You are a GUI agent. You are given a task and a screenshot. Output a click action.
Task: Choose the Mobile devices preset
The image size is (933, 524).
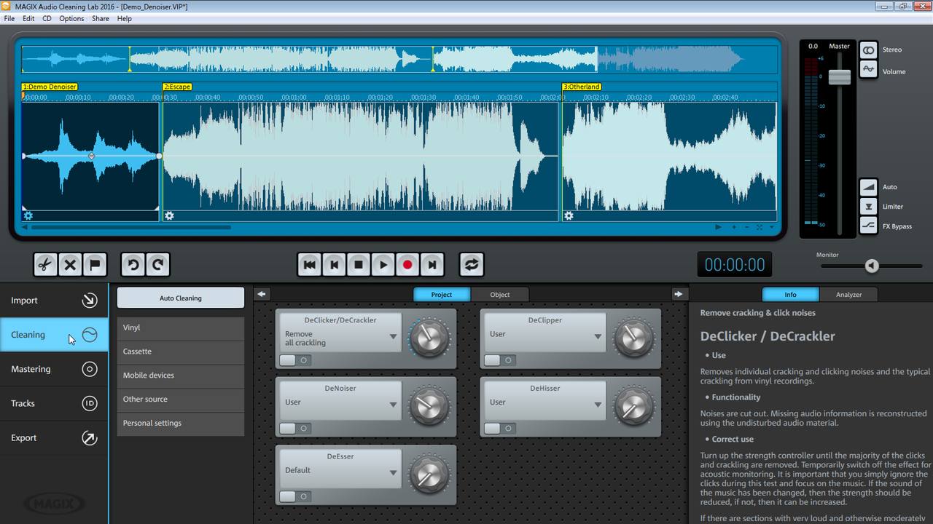181,376
